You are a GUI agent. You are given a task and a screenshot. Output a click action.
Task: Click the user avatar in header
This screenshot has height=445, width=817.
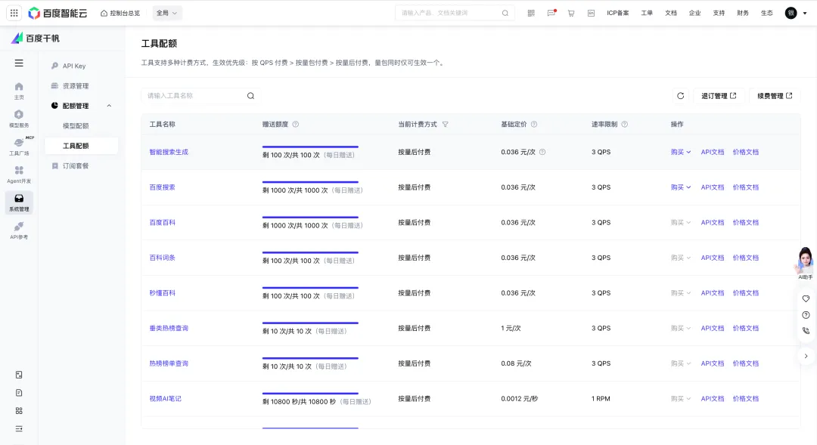(791, 13)
